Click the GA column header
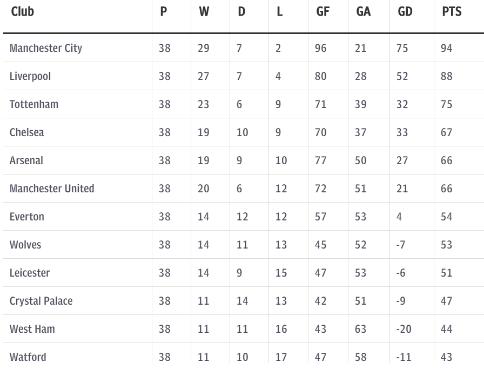 pos(364,12)
